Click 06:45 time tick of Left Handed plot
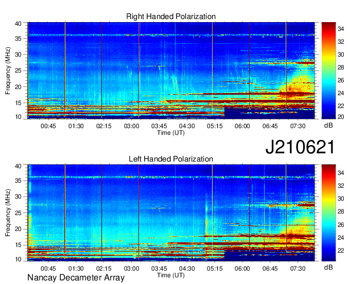This screenshot has width=350, height=284. [270, 268]
